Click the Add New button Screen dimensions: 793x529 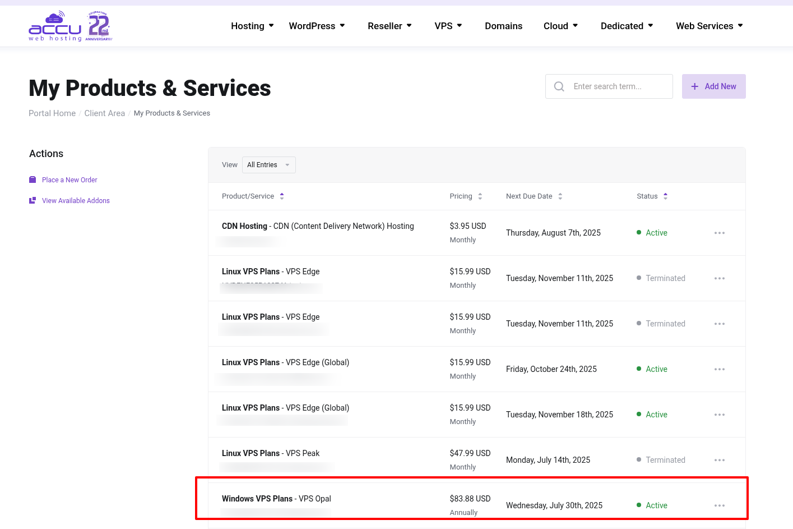tap(714, 86)
